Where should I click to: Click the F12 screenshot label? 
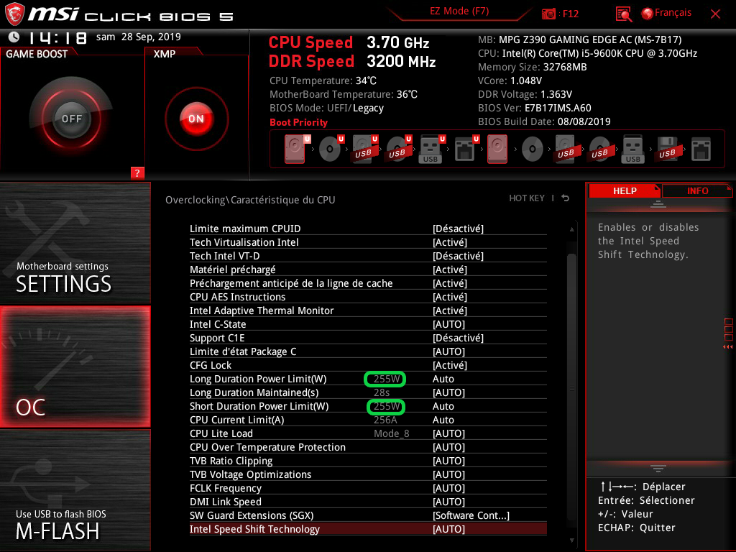tap(570, 14)
